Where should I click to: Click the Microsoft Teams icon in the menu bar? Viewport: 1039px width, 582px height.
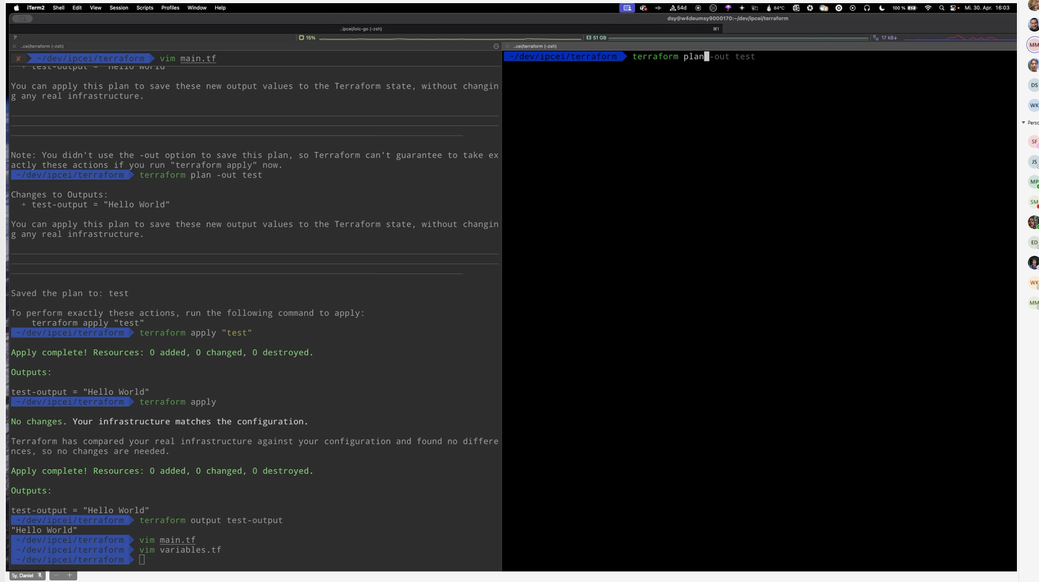coord(643,8)
